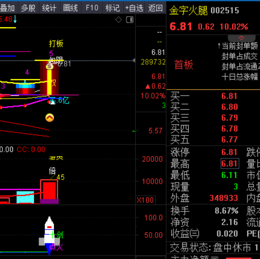Click the red limit-up candlestick
The width and height of the screenshot is (260, 259).
pos(49,78)
